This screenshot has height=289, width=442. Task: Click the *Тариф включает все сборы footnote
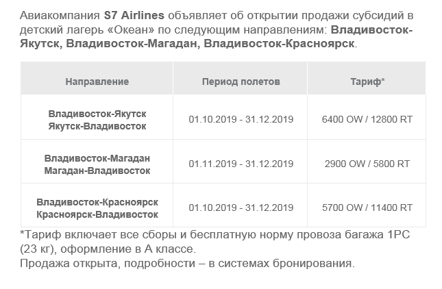(x=214, y=242)
